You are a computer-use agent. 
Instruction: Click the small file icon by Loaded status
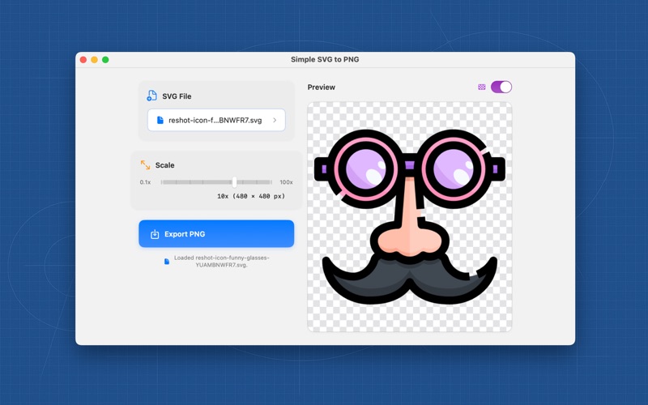click(x=167, y=261)
